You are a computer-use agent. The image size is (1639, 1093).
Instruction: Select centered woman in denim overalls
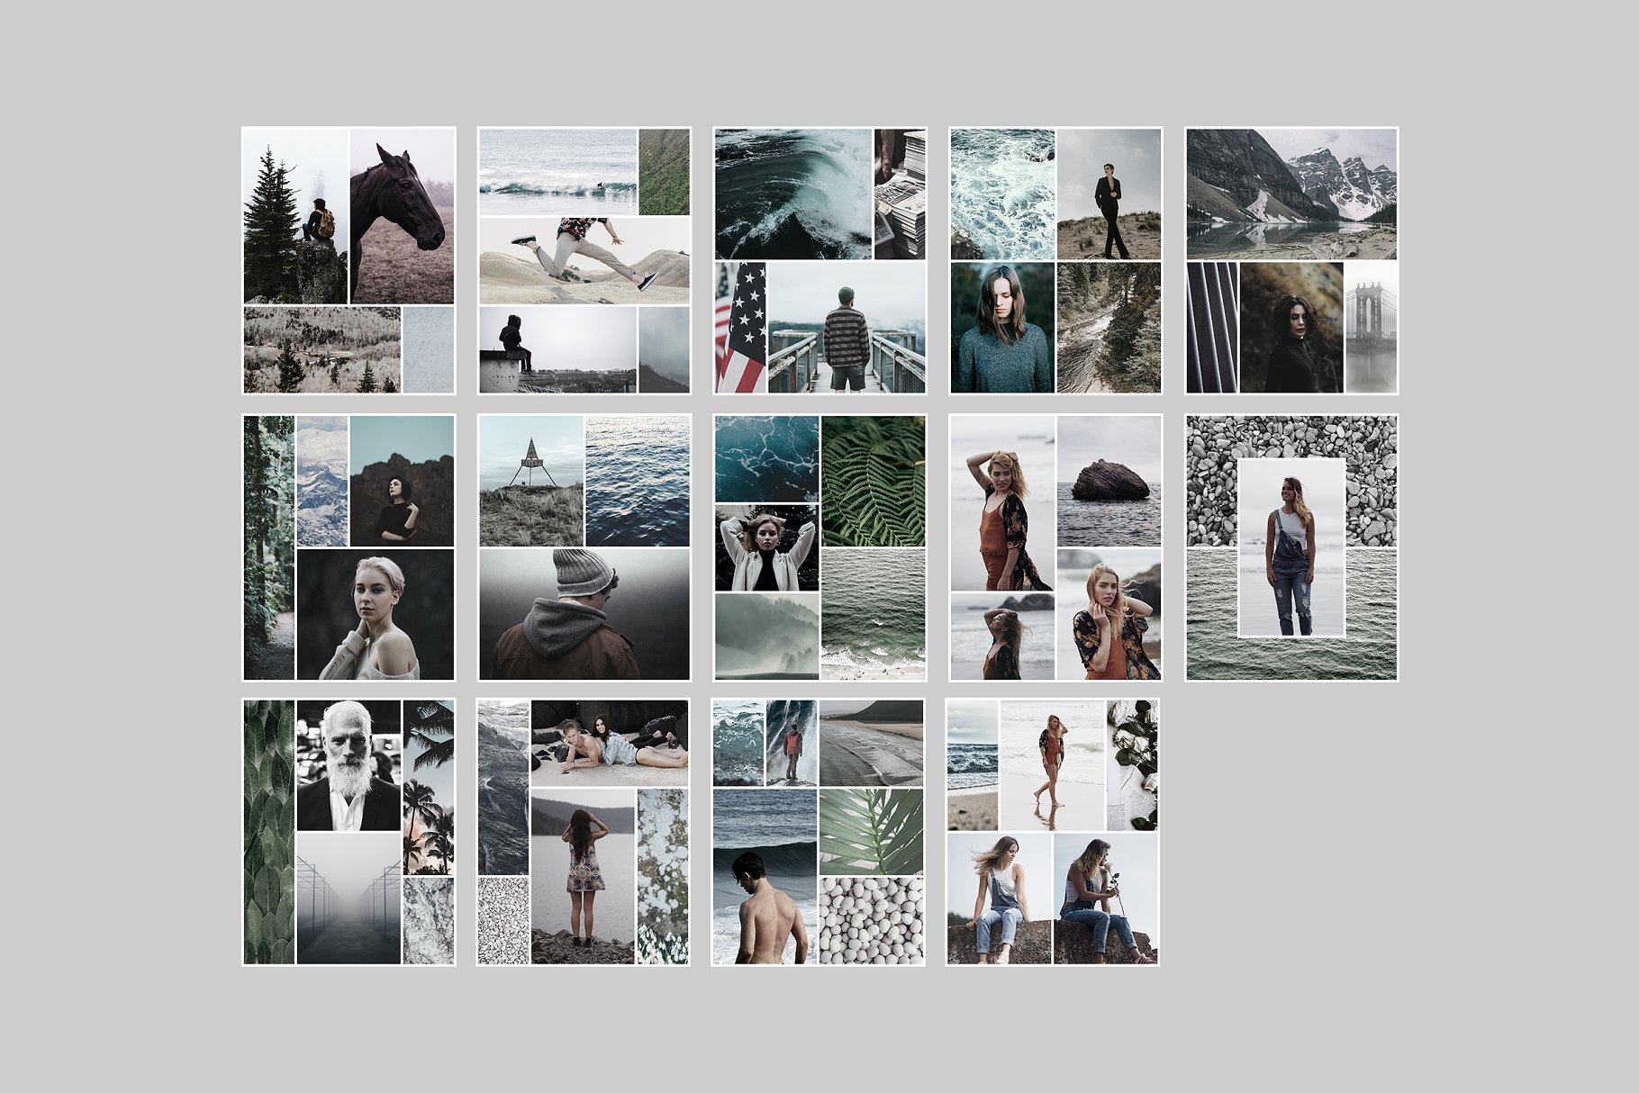[1291, 547]
